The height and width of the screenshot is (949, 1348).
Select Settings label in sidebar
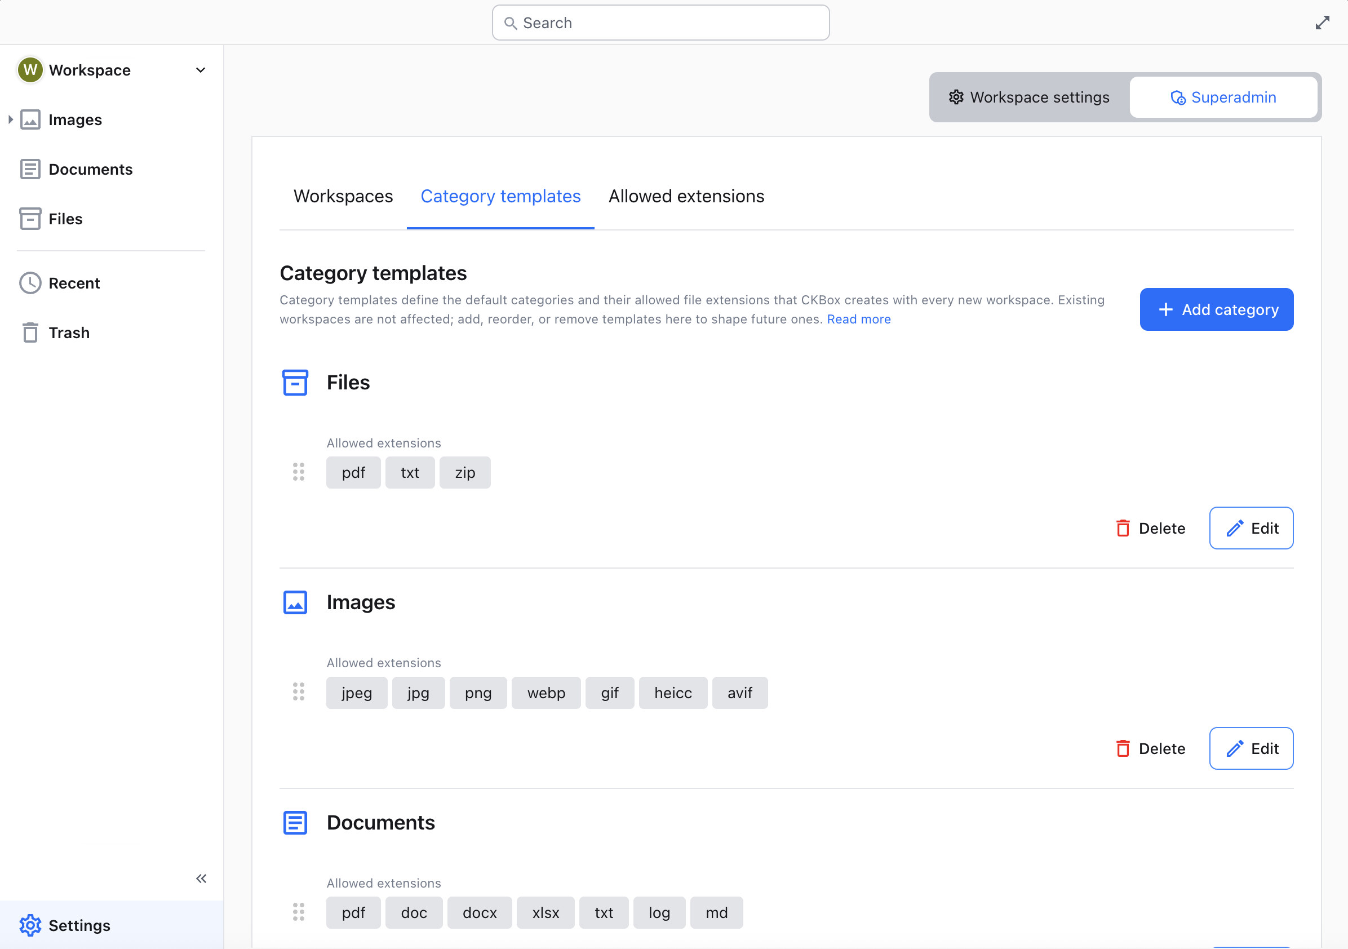click(x=79, y=925)
